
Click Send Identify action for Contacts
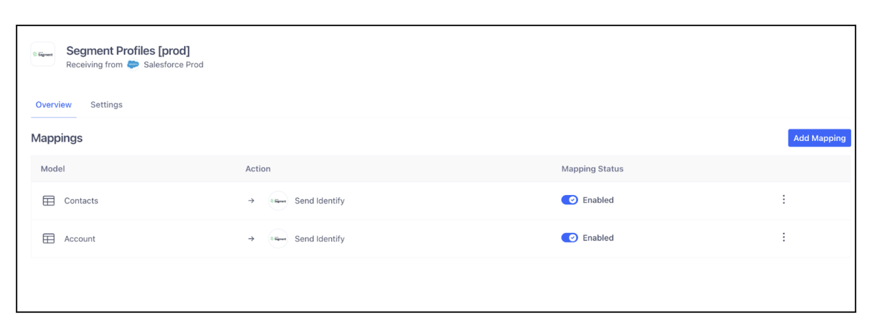pos(320,201)
